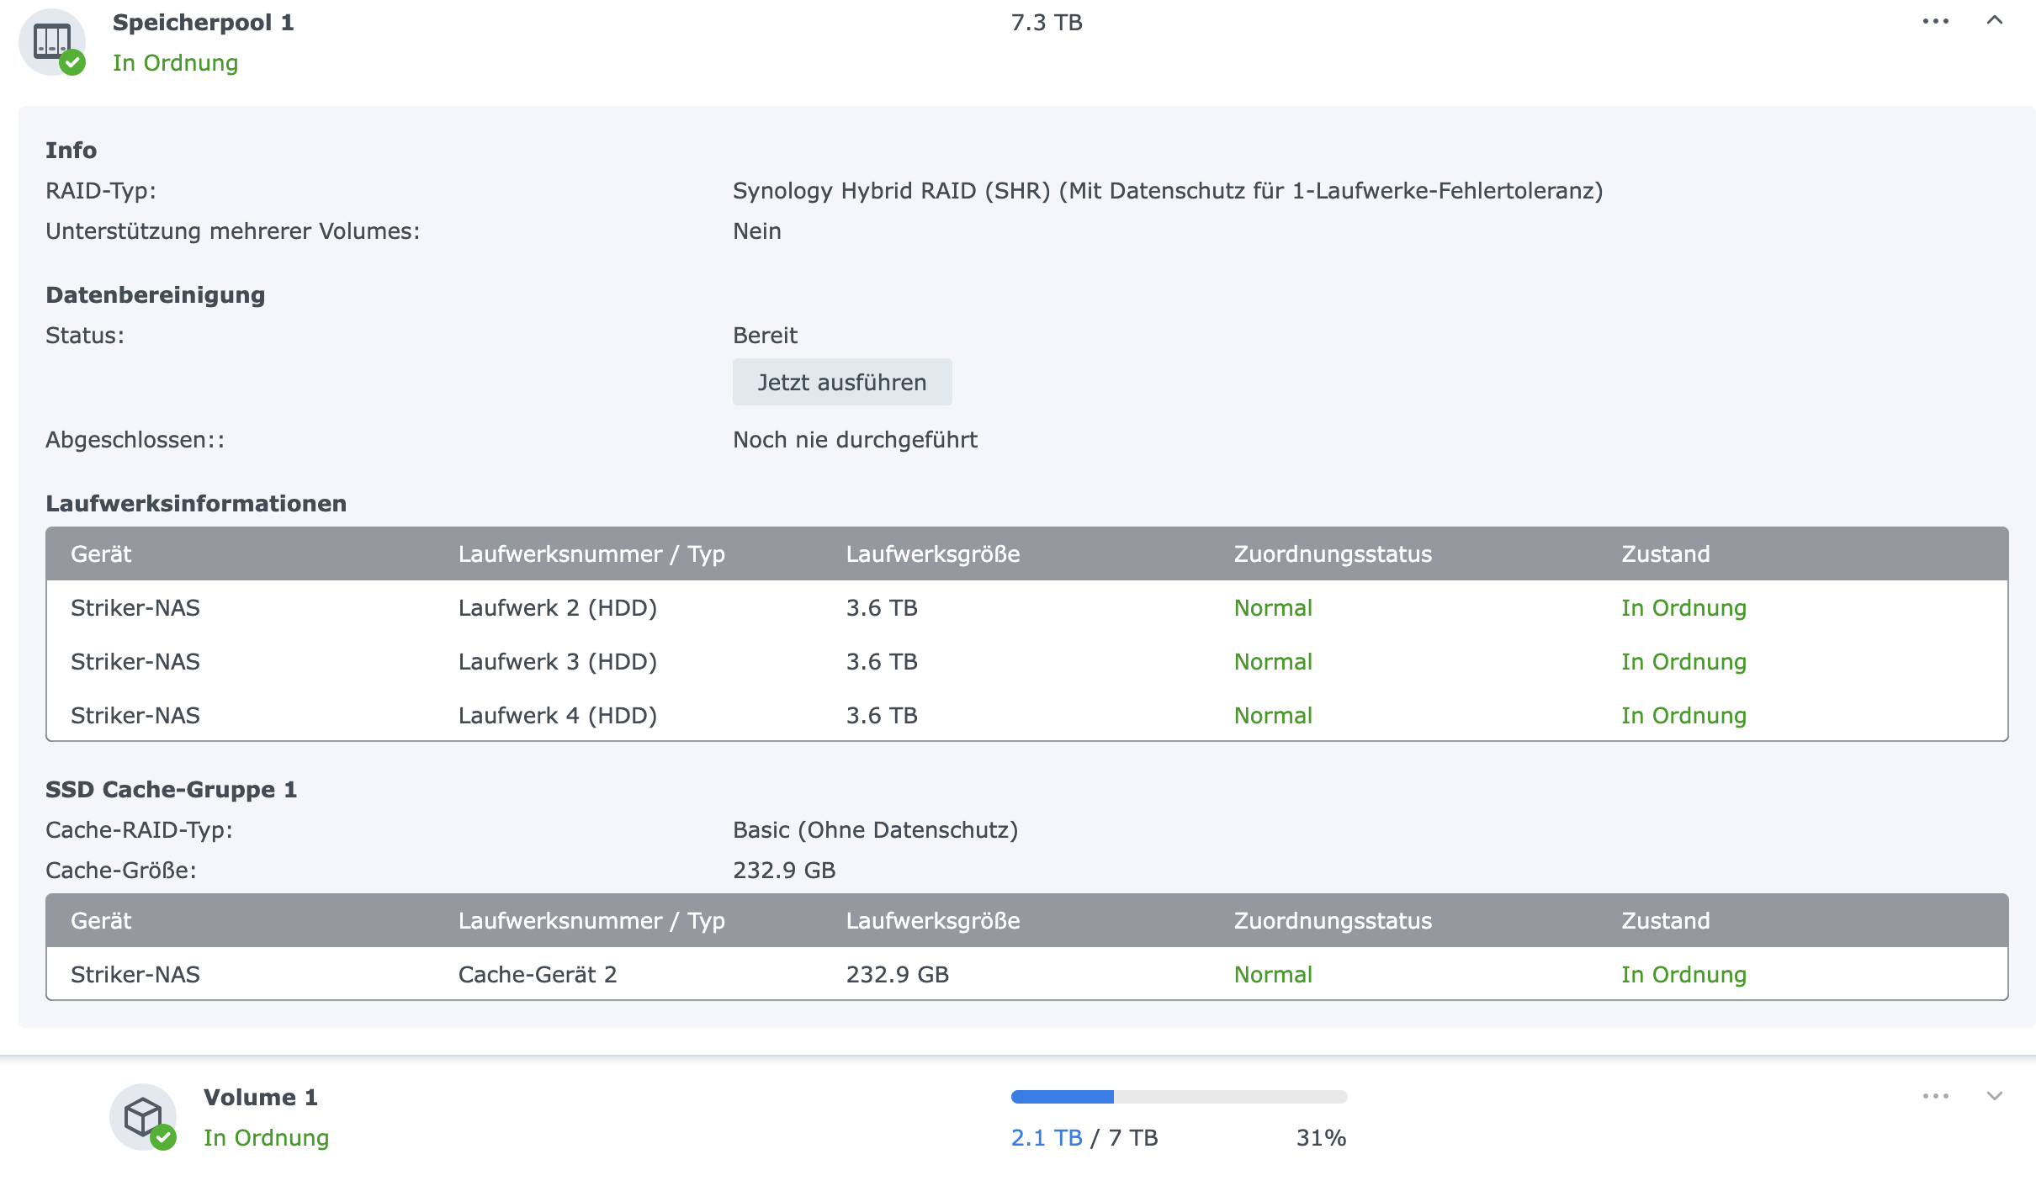Select the Laufwerk 3 (HDD) row

point(557,662)
